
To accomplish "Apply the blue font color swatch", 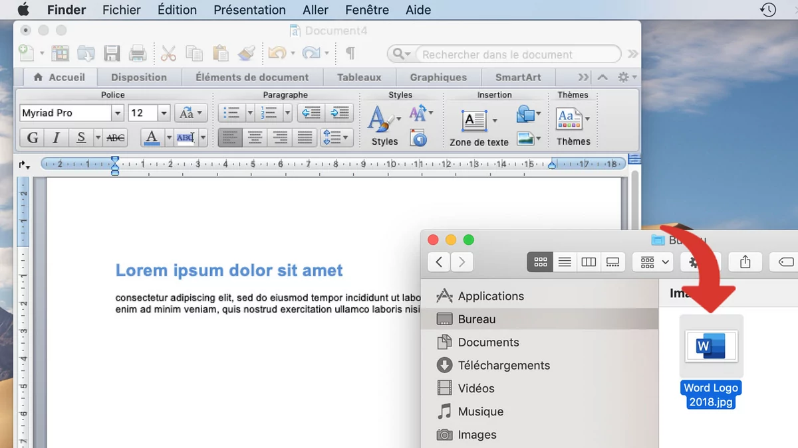I will click(152, 137).
